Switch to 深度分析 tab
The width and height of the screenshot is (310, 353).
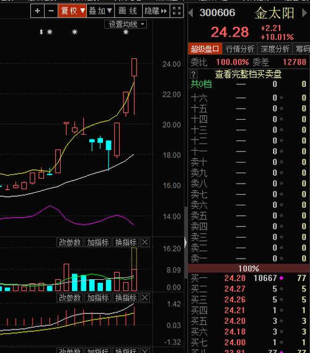click(275, 48)
